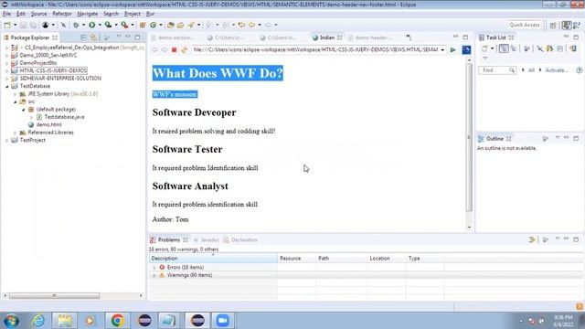Click the Description column header
The height and width of the screenshot is (329, 585).
[213, 258]
